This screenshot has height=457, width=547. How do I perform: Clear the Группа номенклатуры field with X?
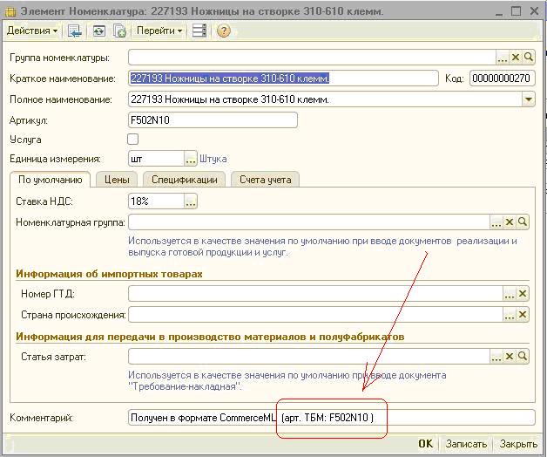[515, 57]
